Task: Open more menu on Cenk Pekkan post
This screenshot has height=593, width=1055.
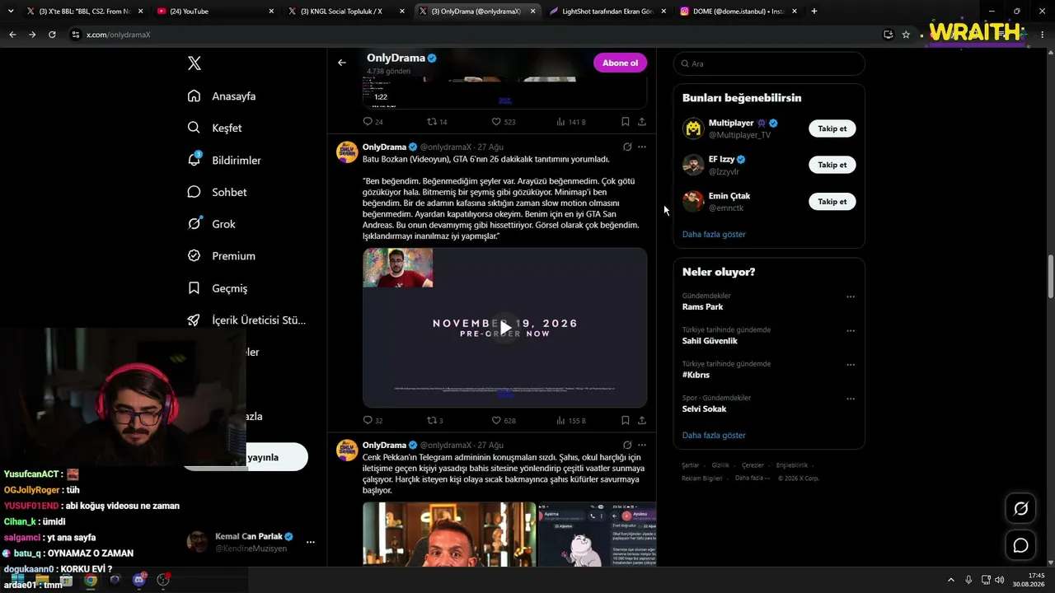Action: [x=642, y=445]
